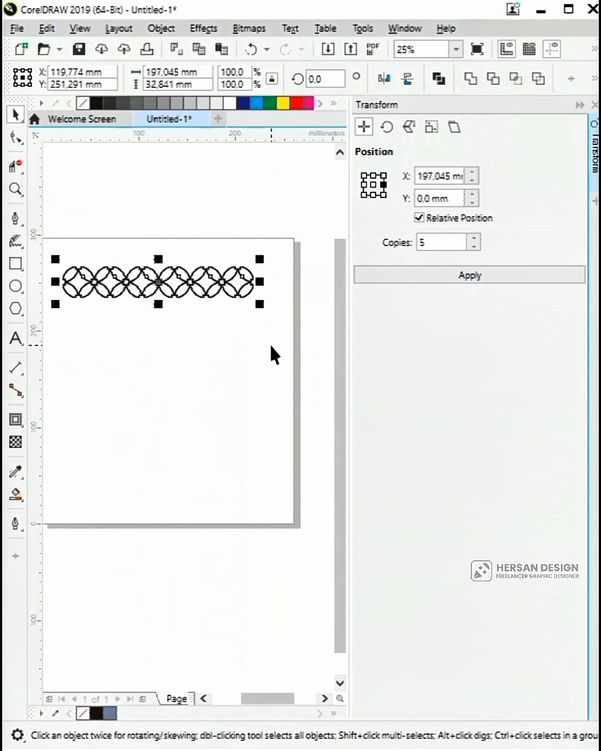Click the horizontal scrollbar thumb
The image size is (601, 751).
pos(268,698)
